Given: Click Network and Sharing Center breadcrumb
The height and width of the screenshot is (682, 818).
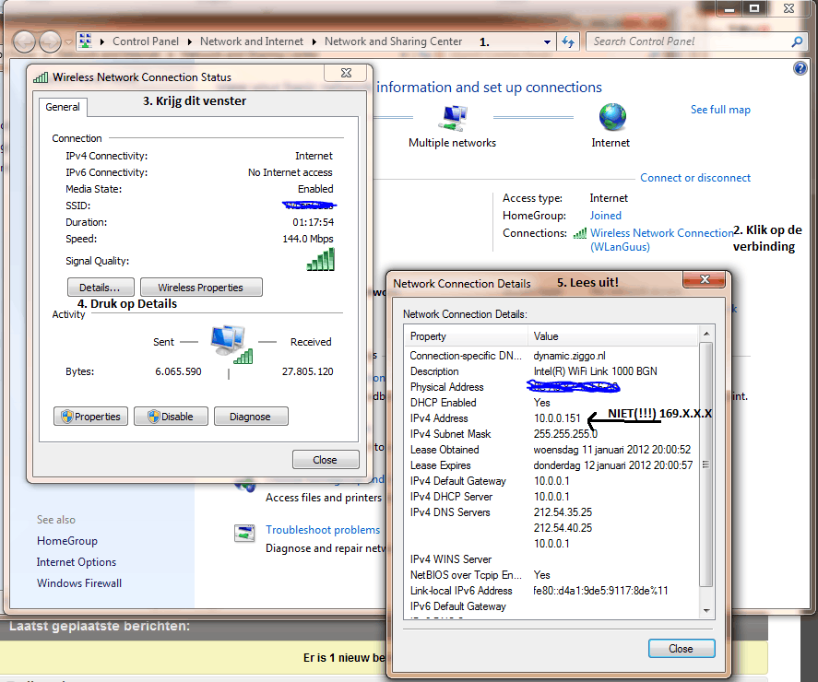Looking at the screenshot, I should tap(394, 41).
